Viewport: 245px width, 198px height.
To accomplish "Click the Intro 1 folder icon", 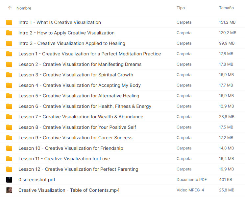I will (x=9, y=22).
